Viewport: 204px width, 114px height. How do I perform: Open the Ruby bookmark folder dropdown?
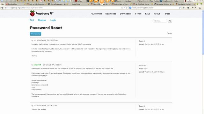click(3, 4)
